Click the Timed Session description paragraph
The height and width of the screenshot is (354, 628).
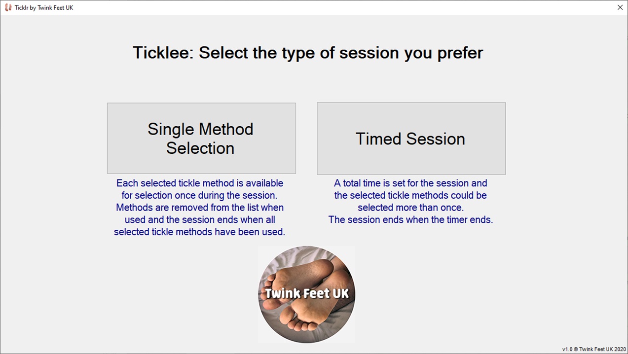tap(410, 201)
